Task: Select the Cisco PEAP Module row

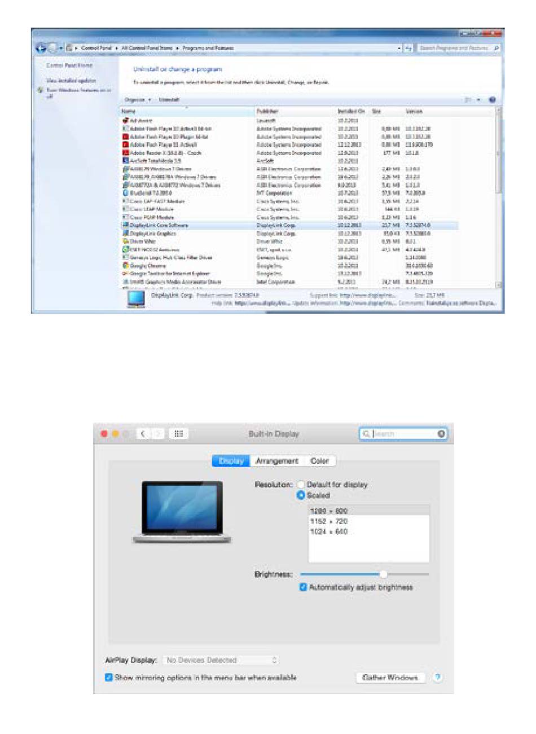Action: click(289, 217)
